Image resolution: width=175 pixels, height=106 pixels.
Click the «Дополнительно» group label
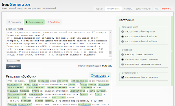pos(130,73)
